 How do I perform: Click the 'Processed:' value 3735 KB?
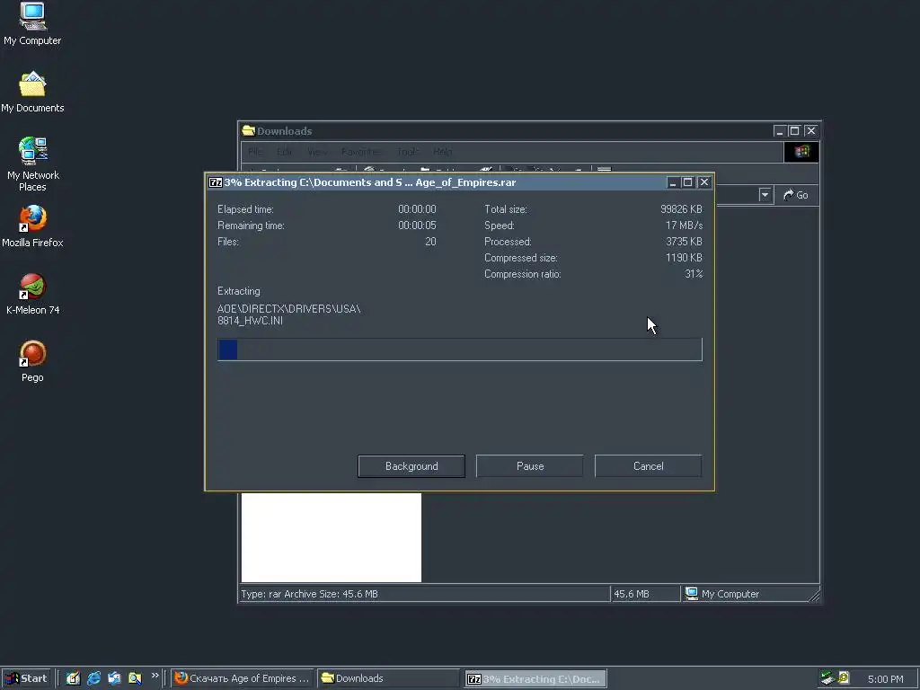(x=684, y=241)
